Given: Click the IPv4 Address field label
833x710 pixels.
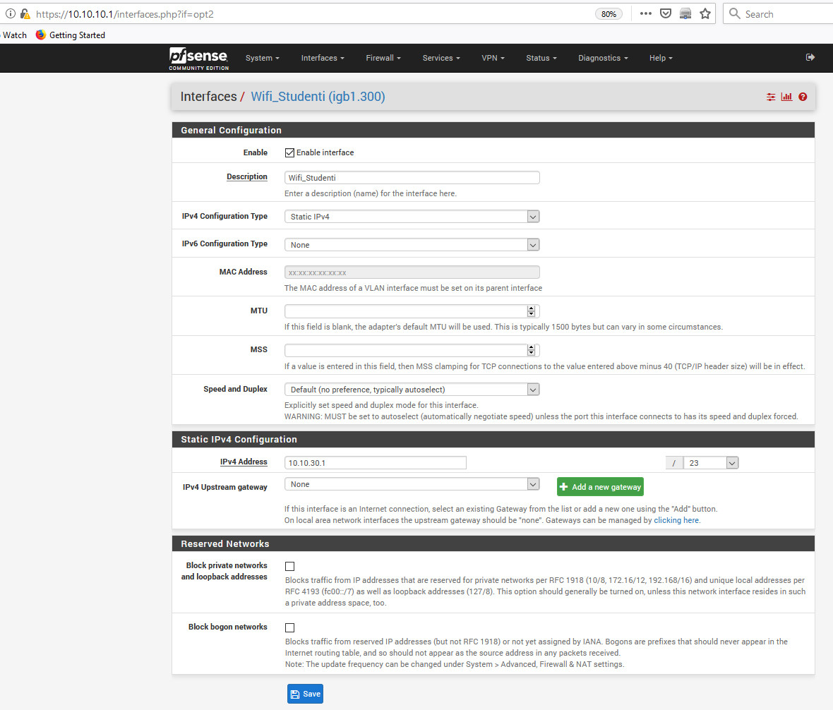Looking at the screenshot, I should click(244, 462).
